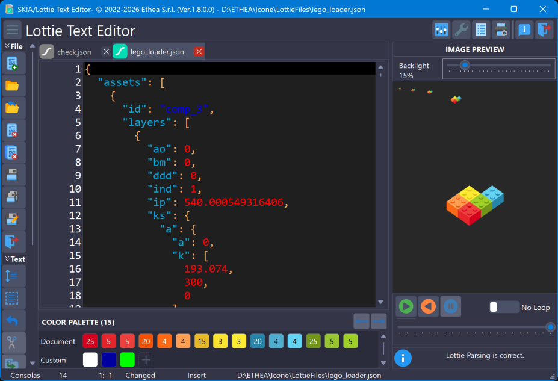Play the animation in reverse with orange button

point(429,306)
